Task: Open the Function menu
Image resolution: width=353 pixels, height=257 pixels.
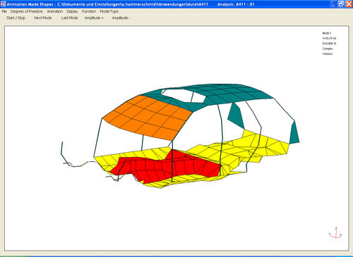Action: (x=89, y=11)
